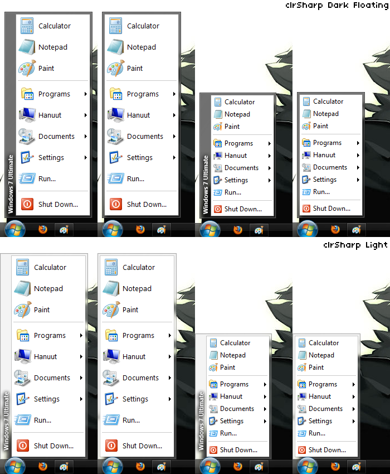Click Notepad icon in small dark sidebar menu
390x474 pixels.
point(218,114)
